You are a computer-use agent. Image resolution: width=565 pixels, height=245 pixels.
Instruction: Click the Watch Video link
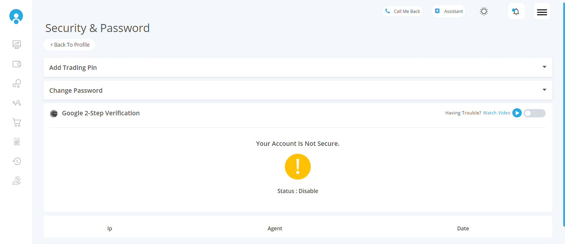(x=497, y=113)
